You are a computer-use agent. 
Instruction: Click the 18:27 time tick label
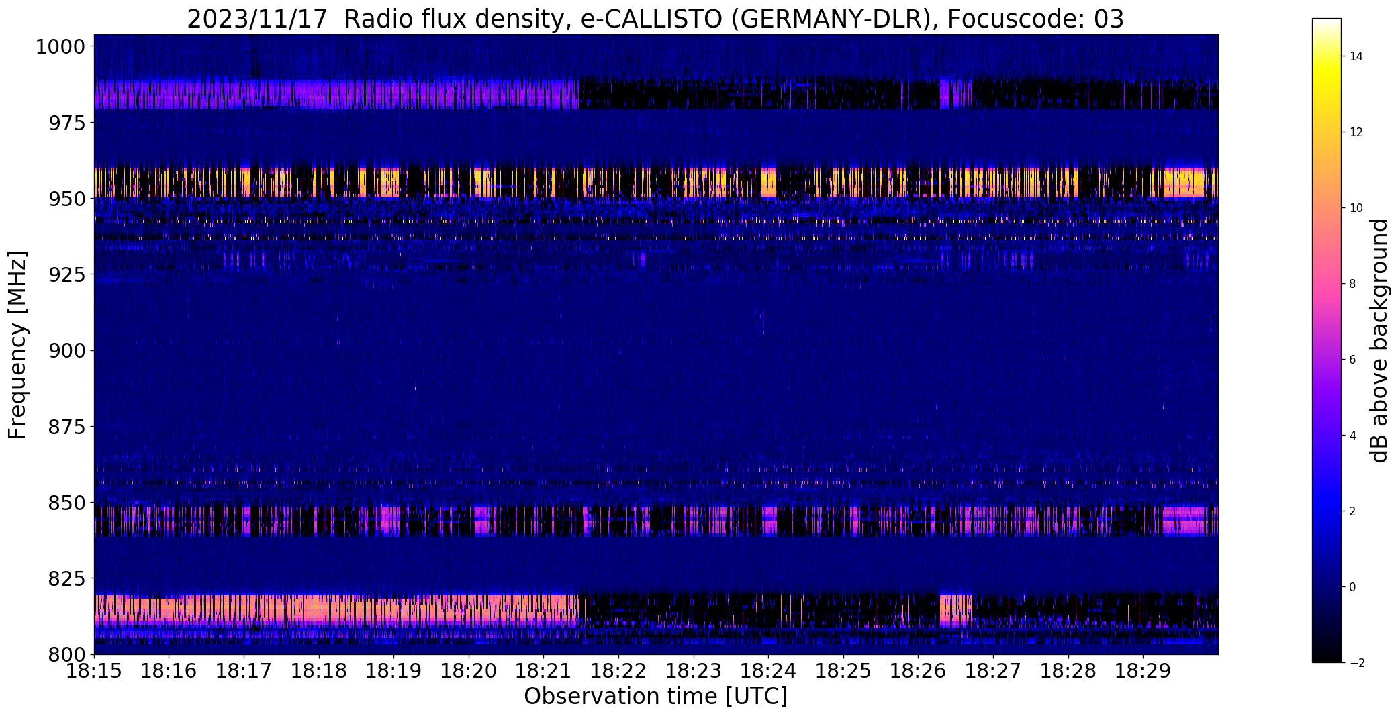(x=994, y=671)
